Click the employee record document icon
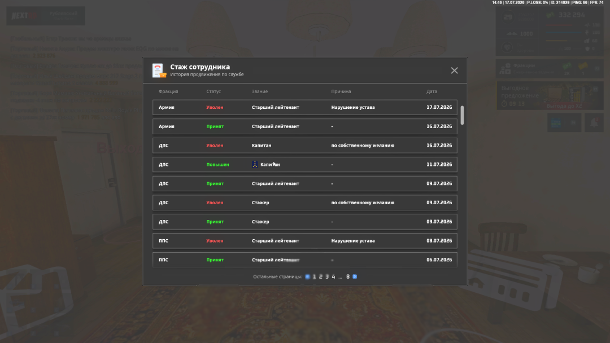Viewport: 610px width, 343px height. click(159, 71)
